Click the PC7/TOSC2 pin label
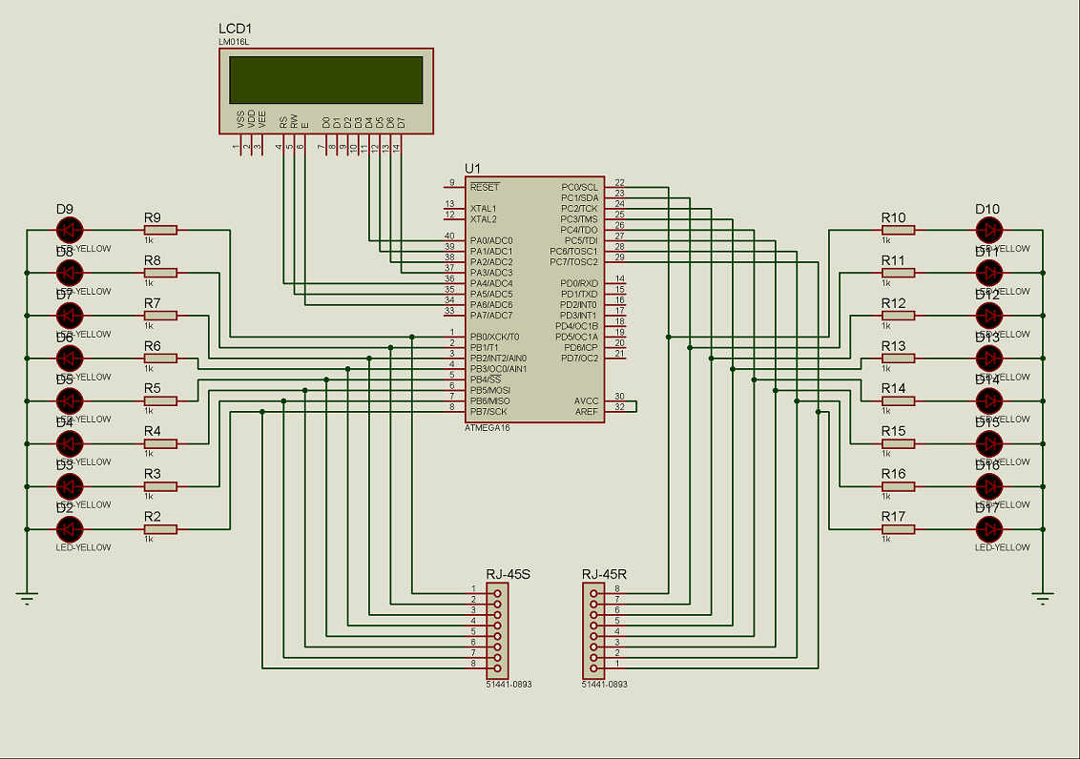This screenshot has width=1080, height=759. click(573, 262)
